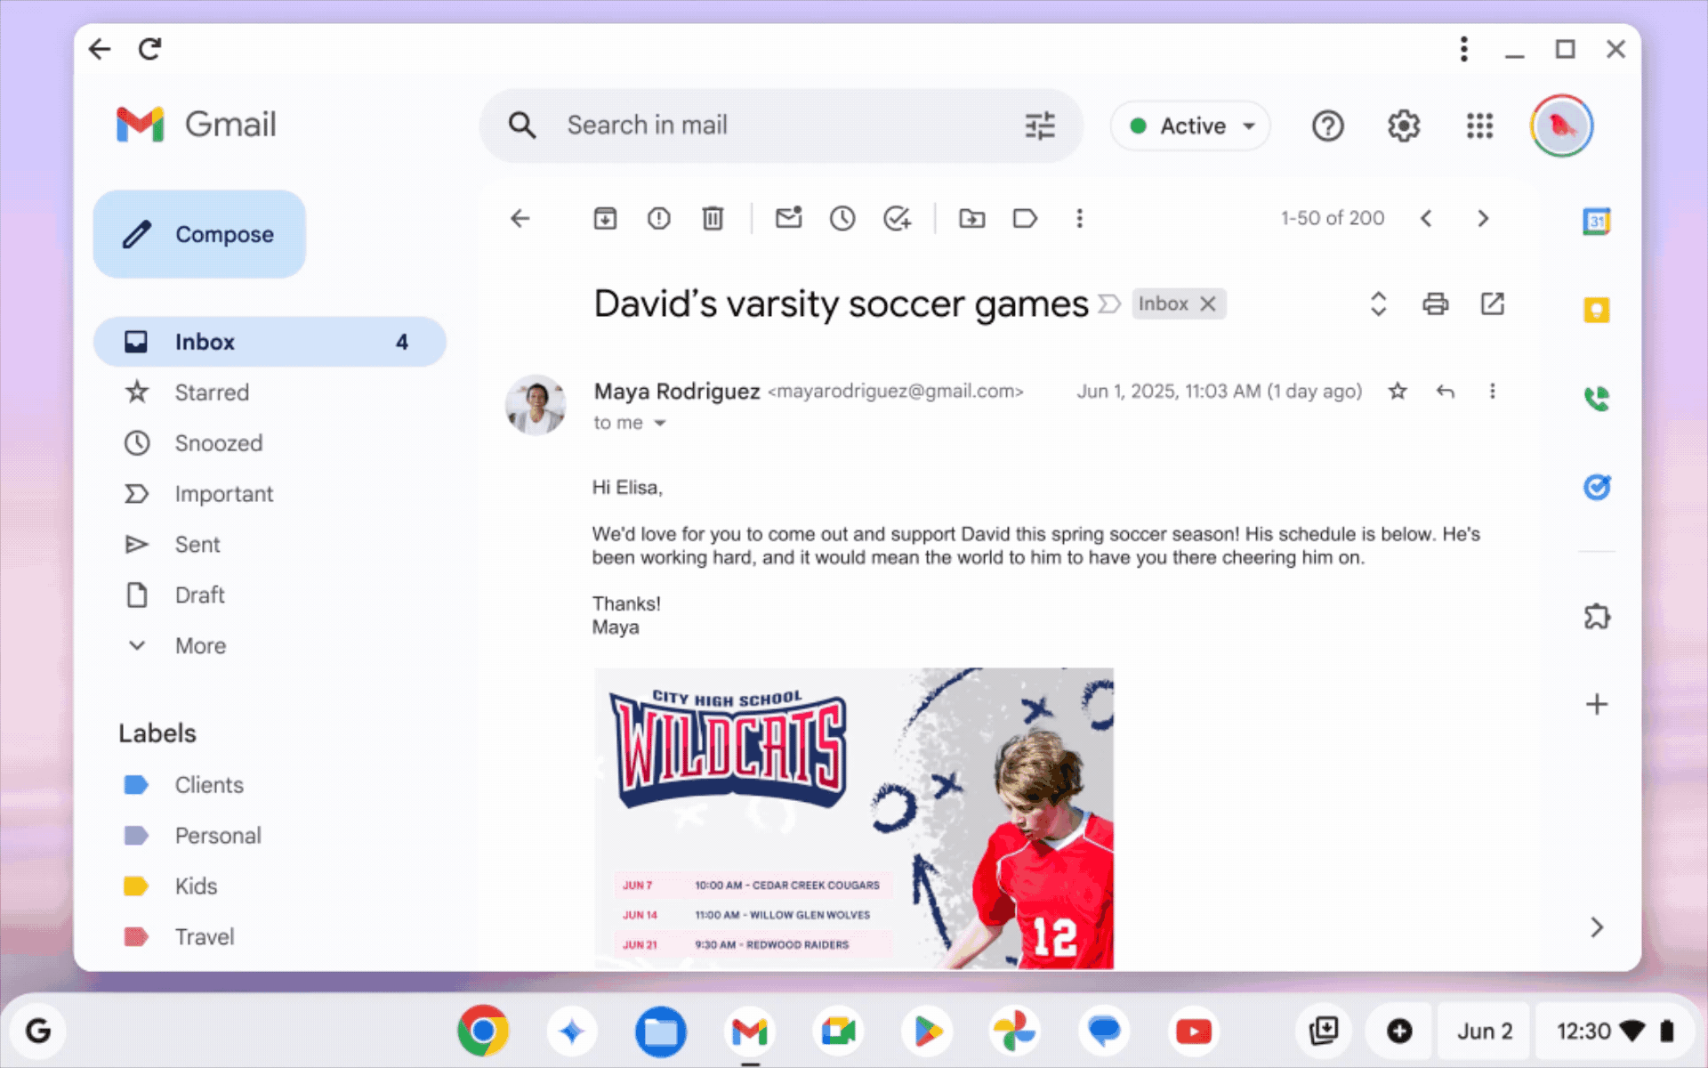Snooze this email
The image size is (1708, 1068).
click(842, 218)
